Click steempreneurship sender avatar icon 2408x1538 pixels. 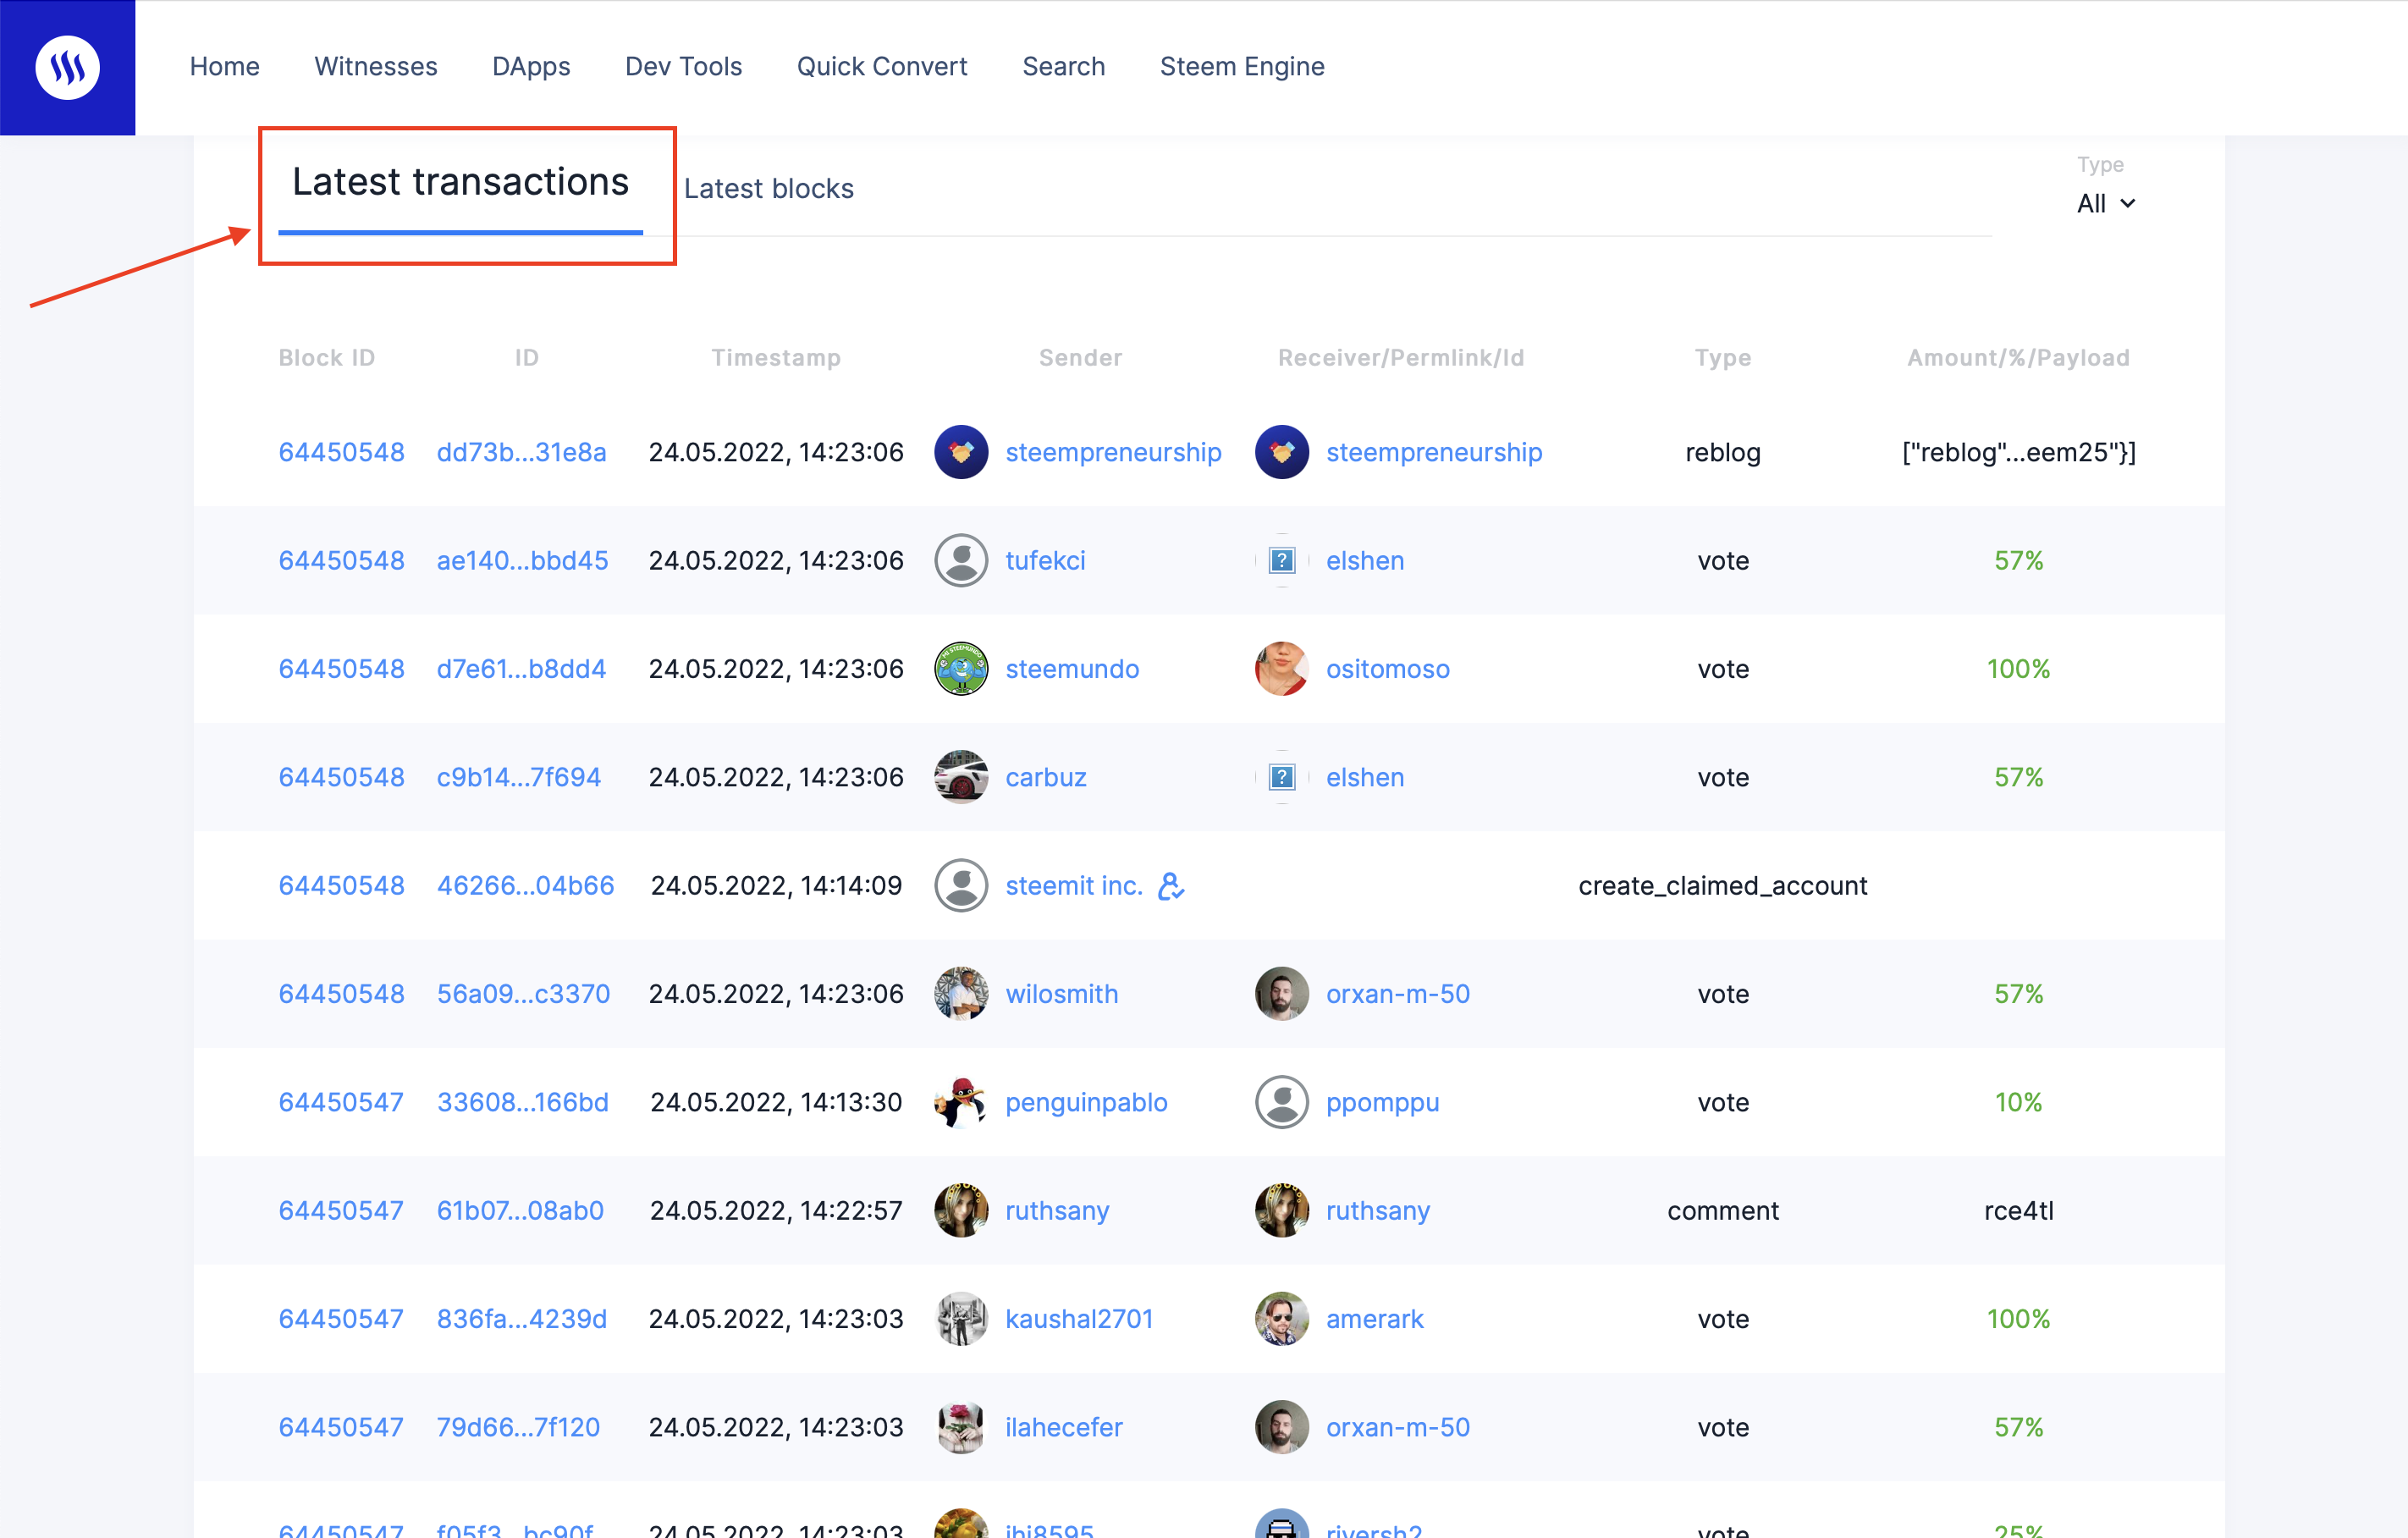click(960, 452)
